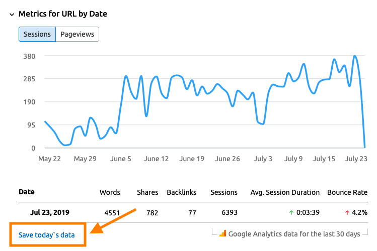Click the Avg. Session Duration column header

click(x=285, y=192)
